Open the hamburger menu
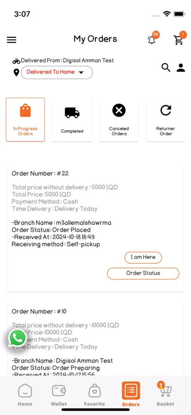 pos(12,40)
